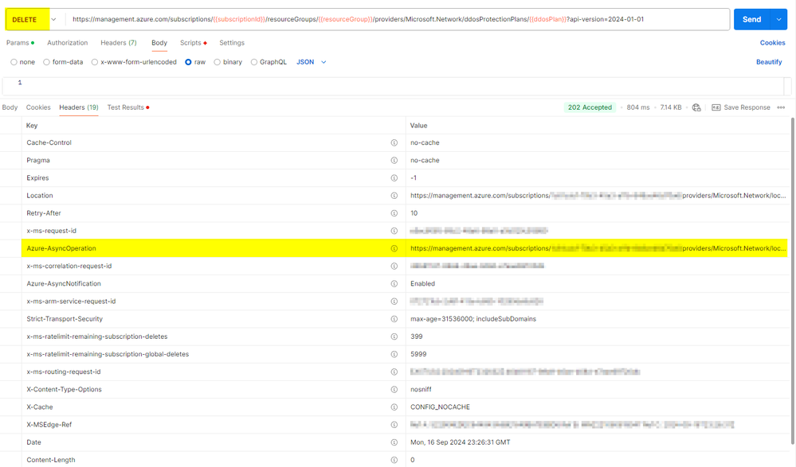This screenshot has width=796, height=467.
Task: Click the info icon for X-Content-Type-Options
Action: click(394, 389)
